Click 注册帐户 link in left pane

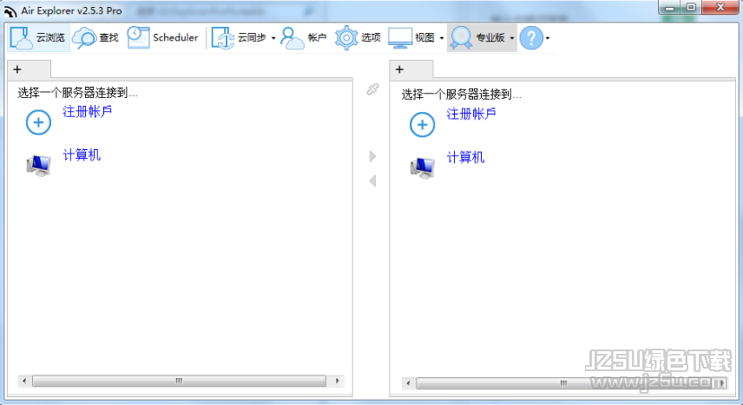coord(87,111)
